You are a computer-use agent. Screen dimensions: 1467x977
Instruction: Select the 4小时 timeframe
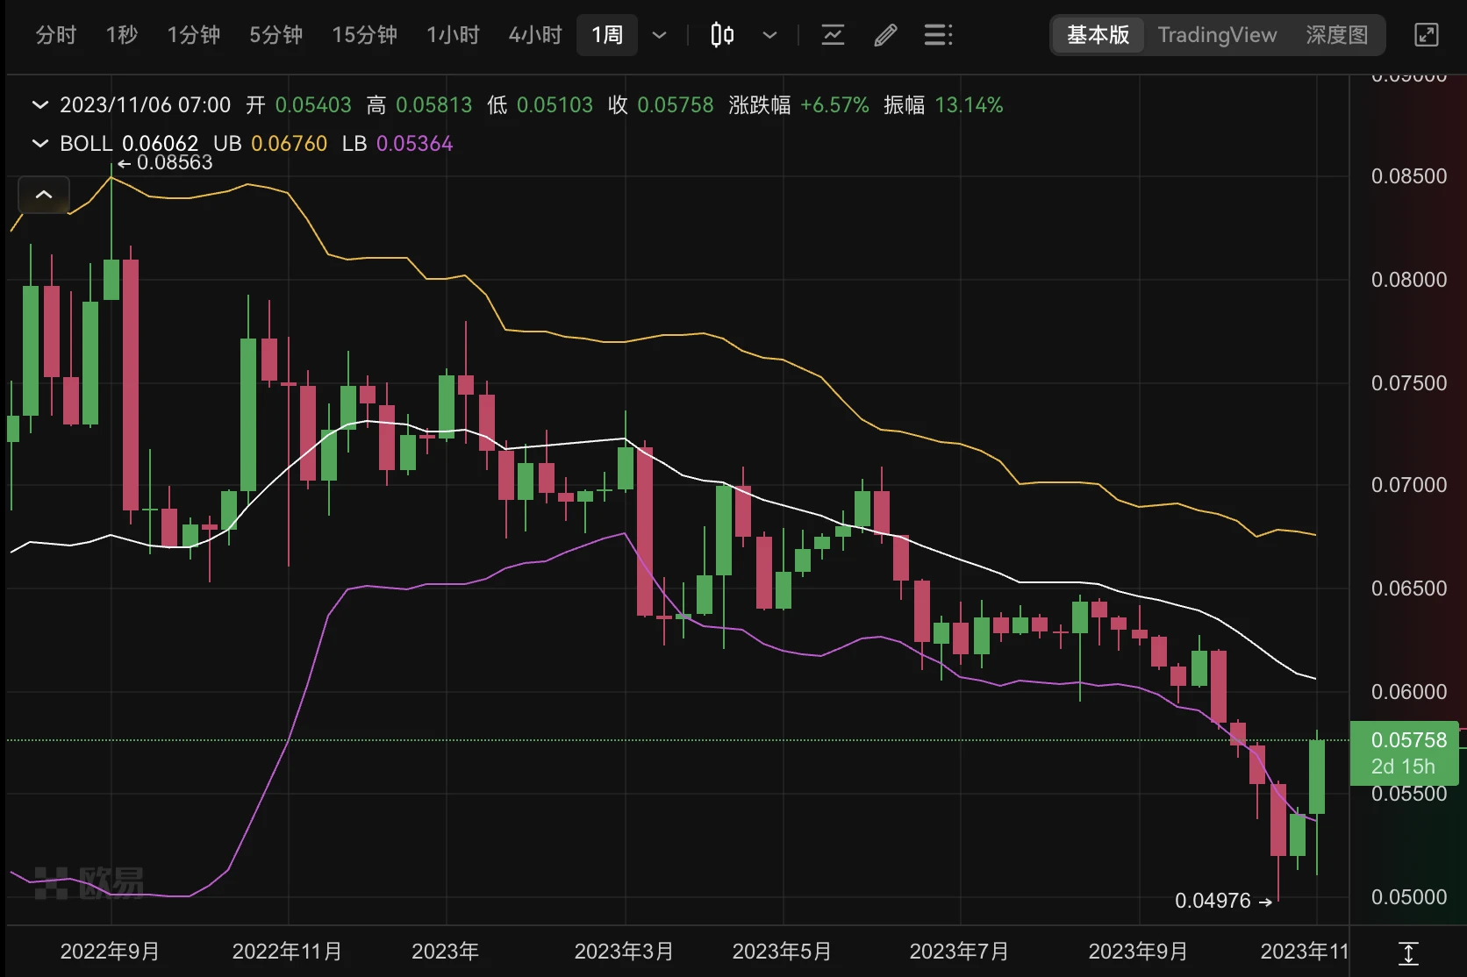[x=534, y=35]
